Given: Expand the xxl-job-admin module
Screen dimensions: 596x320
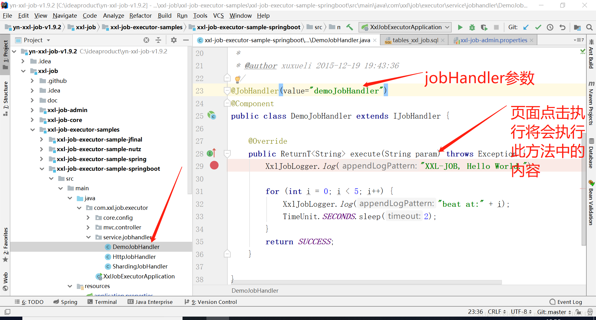Looking at the screenshot, I should pos(32,110).
